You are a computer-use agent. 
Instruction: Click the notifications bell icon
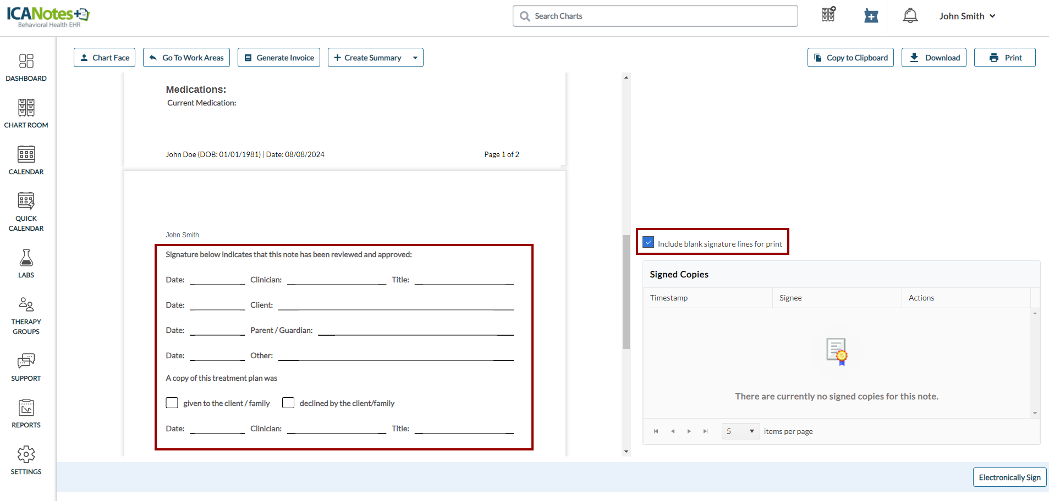[910, 16]
